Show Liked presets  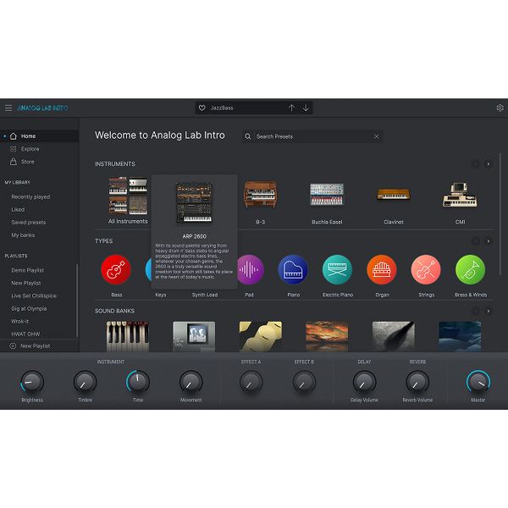[x=18, y=210]
